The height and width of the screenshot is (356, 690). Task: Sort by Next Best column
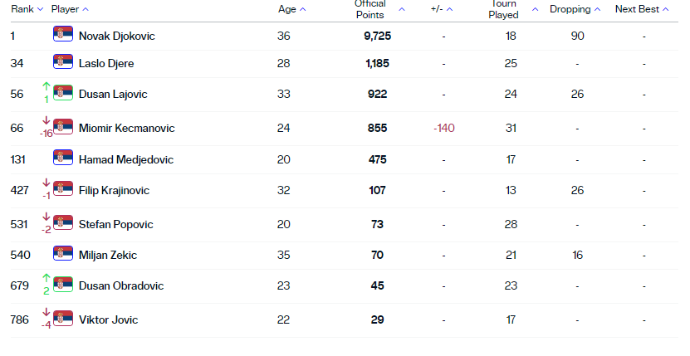tap(642, 9)
